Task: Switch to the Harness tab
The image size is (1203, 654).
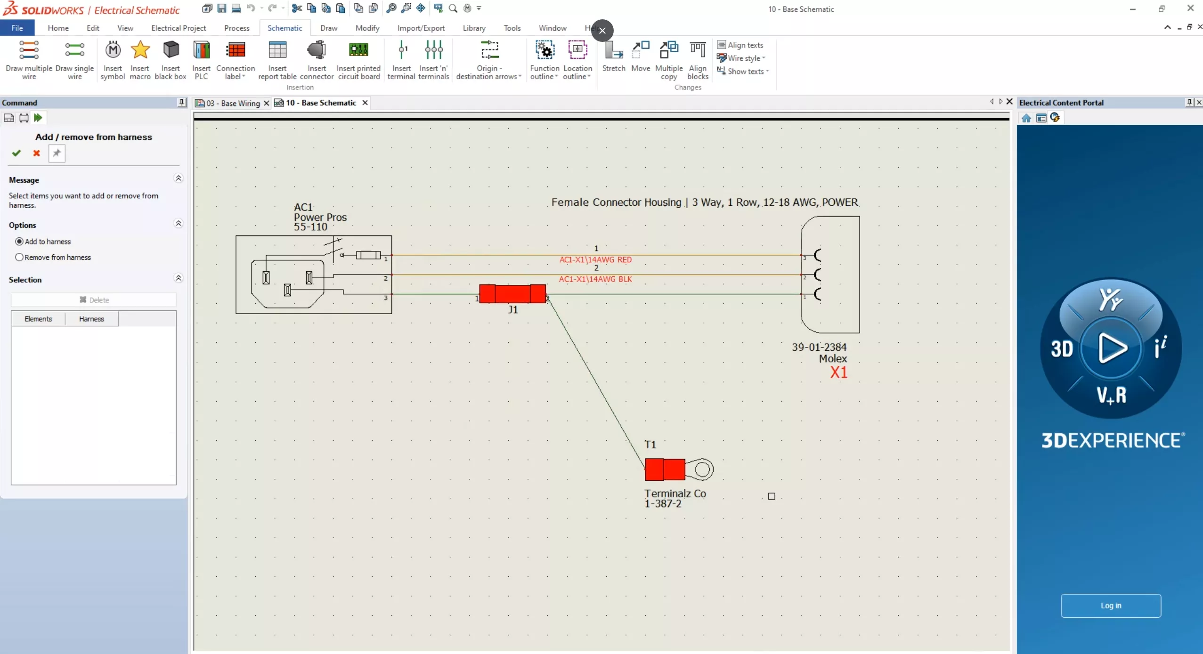Action: (91, 318)
